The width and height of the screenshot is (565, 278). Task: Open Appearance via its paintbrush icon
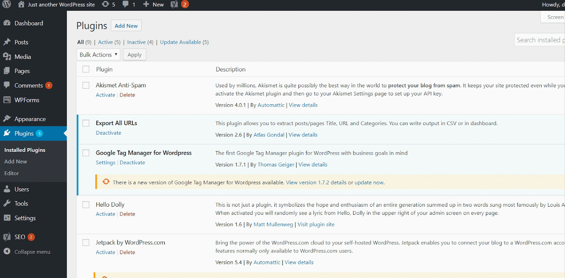pos(7,119)
